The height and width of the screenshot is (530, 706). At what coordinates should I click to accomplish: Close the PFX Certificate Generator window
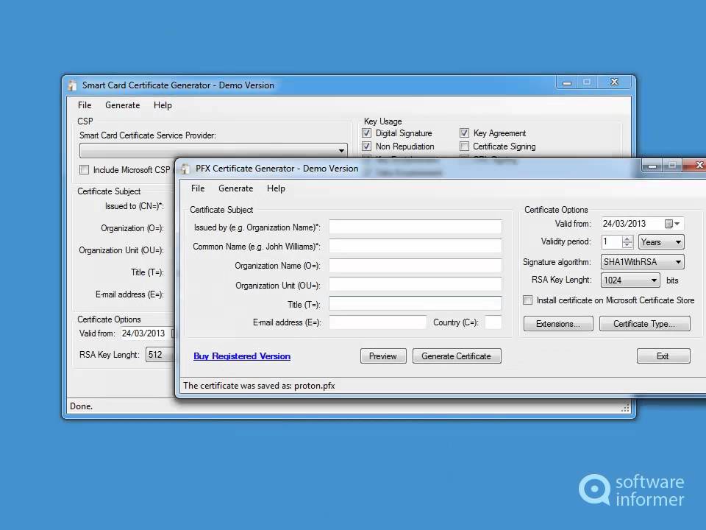(x=696, y=166)
